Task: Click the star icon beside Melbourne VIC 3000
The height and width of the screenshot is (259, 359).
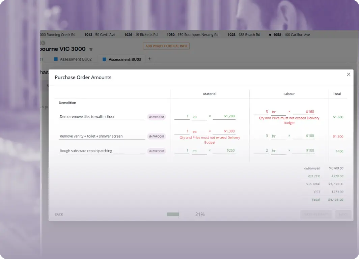Action: point(90,49)
